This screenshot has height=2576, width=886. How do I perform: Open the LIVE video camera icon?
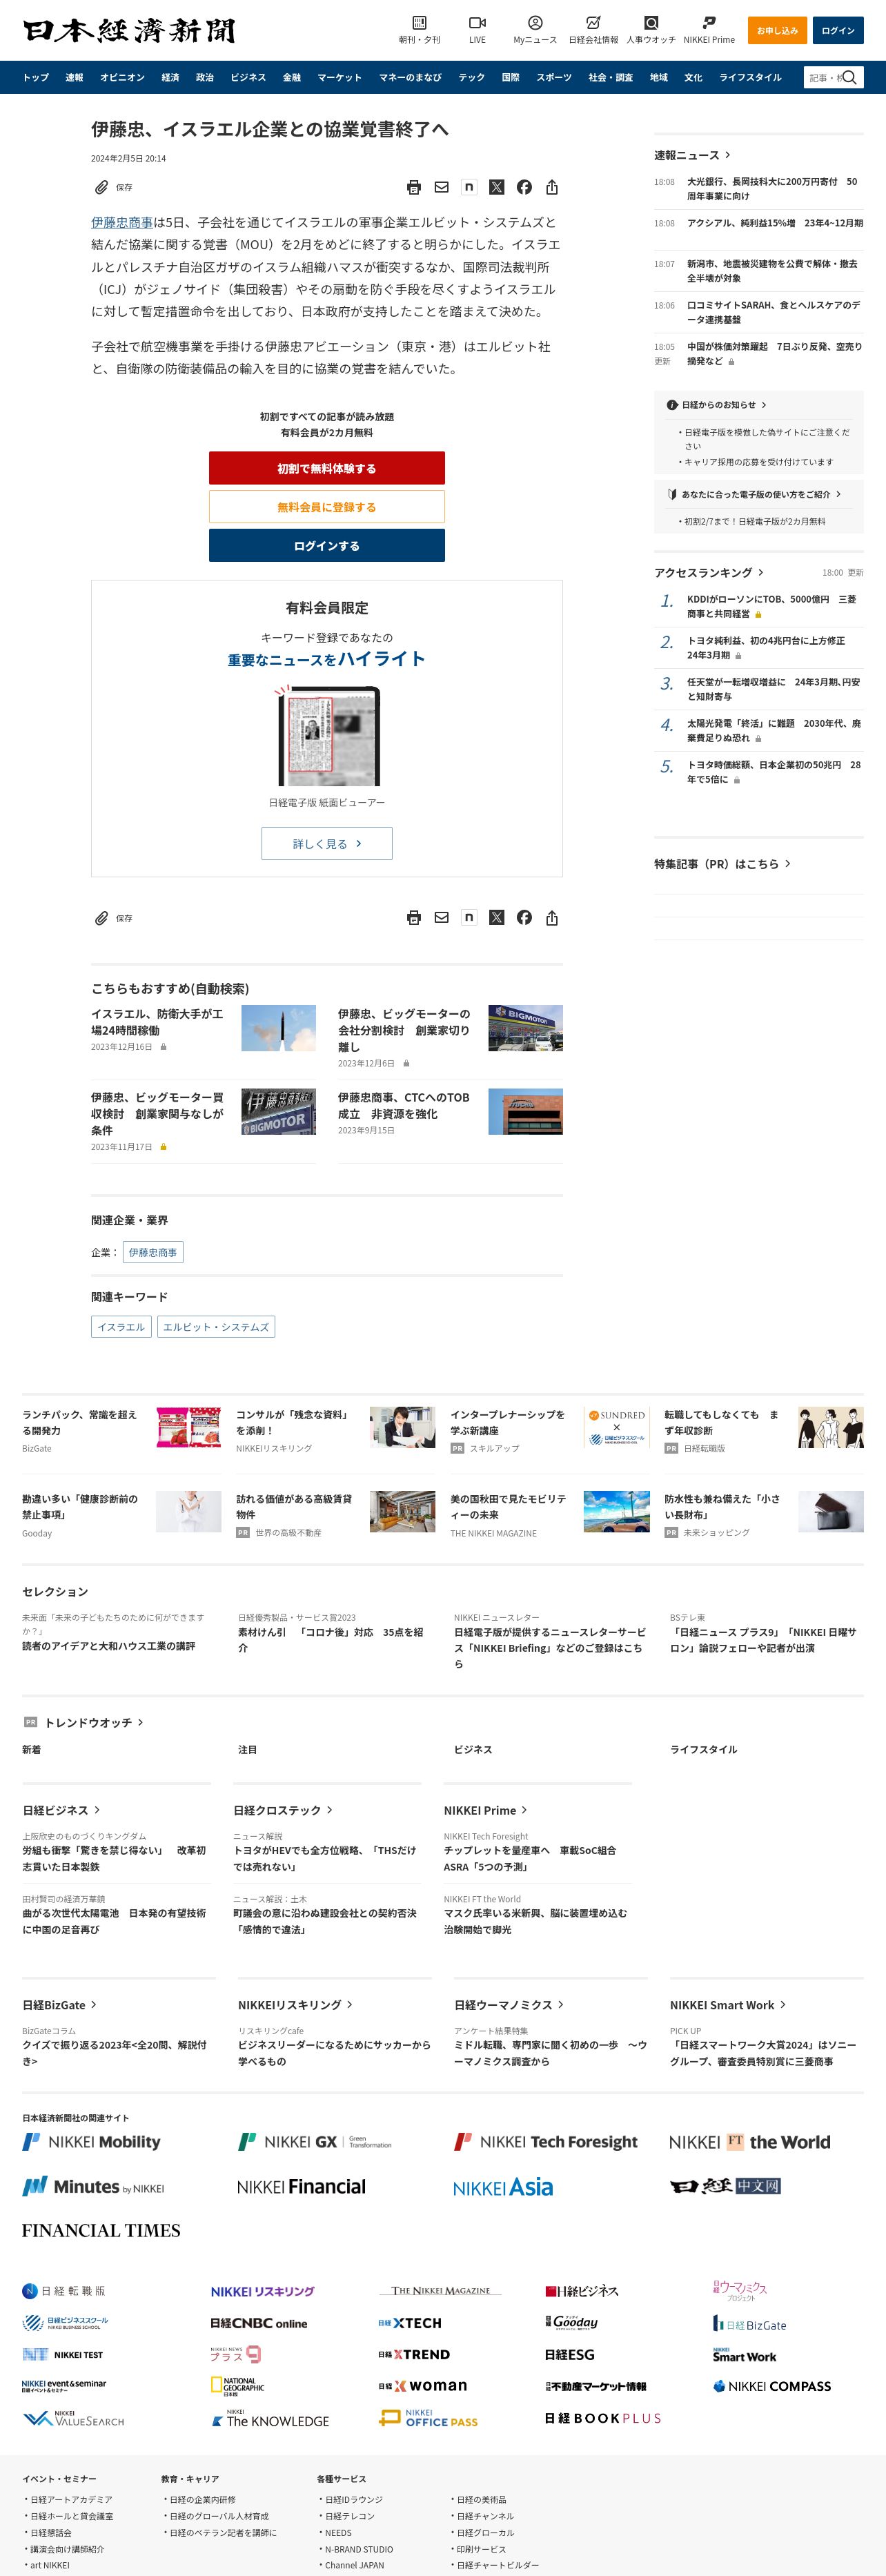coord(477,23)
